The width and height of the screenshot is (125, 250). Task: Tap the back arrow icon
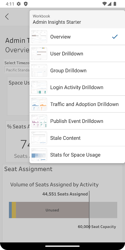click(7, 17)
